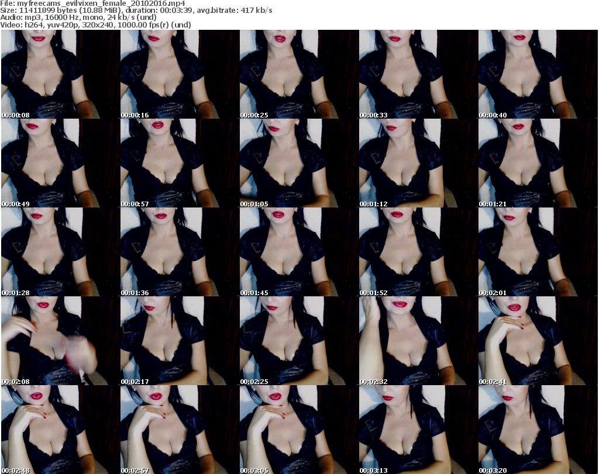Open the frame labeled 00:02:01
The width and height of the screenshot is (599, 474).
coord(537,252)
